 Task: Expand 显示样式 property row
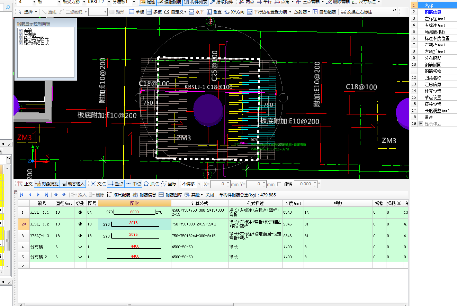(421, 124)
